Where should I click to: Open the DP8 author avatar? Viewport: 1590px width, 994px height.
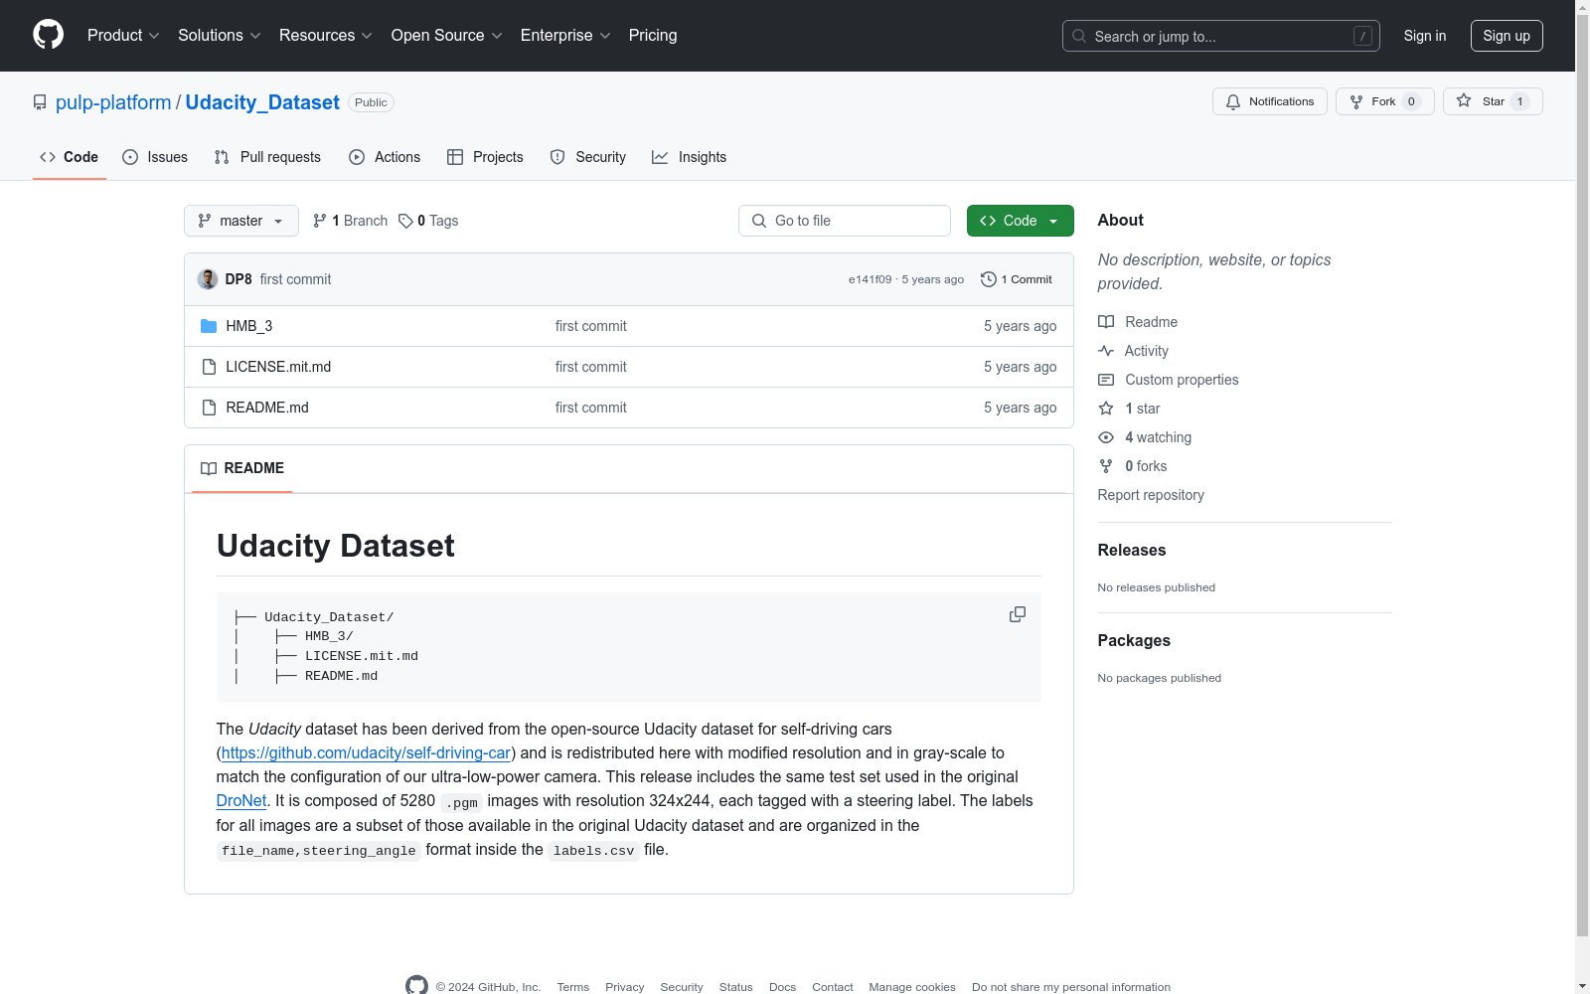[208, 279]
